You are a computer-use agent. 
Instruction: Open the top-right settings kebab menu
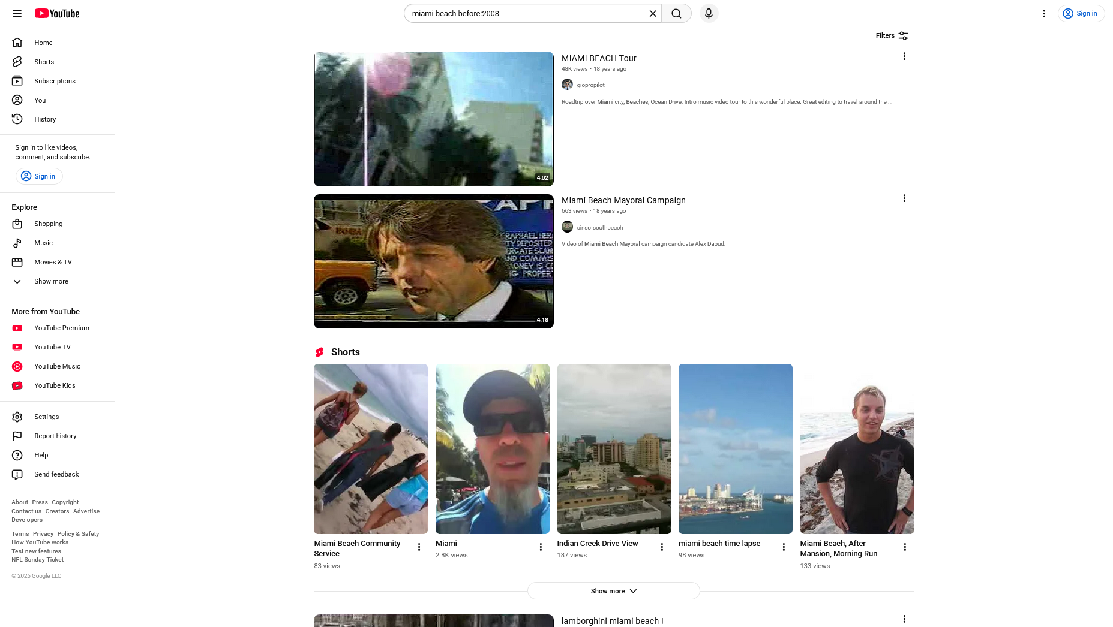click(x=1044, y=13)
